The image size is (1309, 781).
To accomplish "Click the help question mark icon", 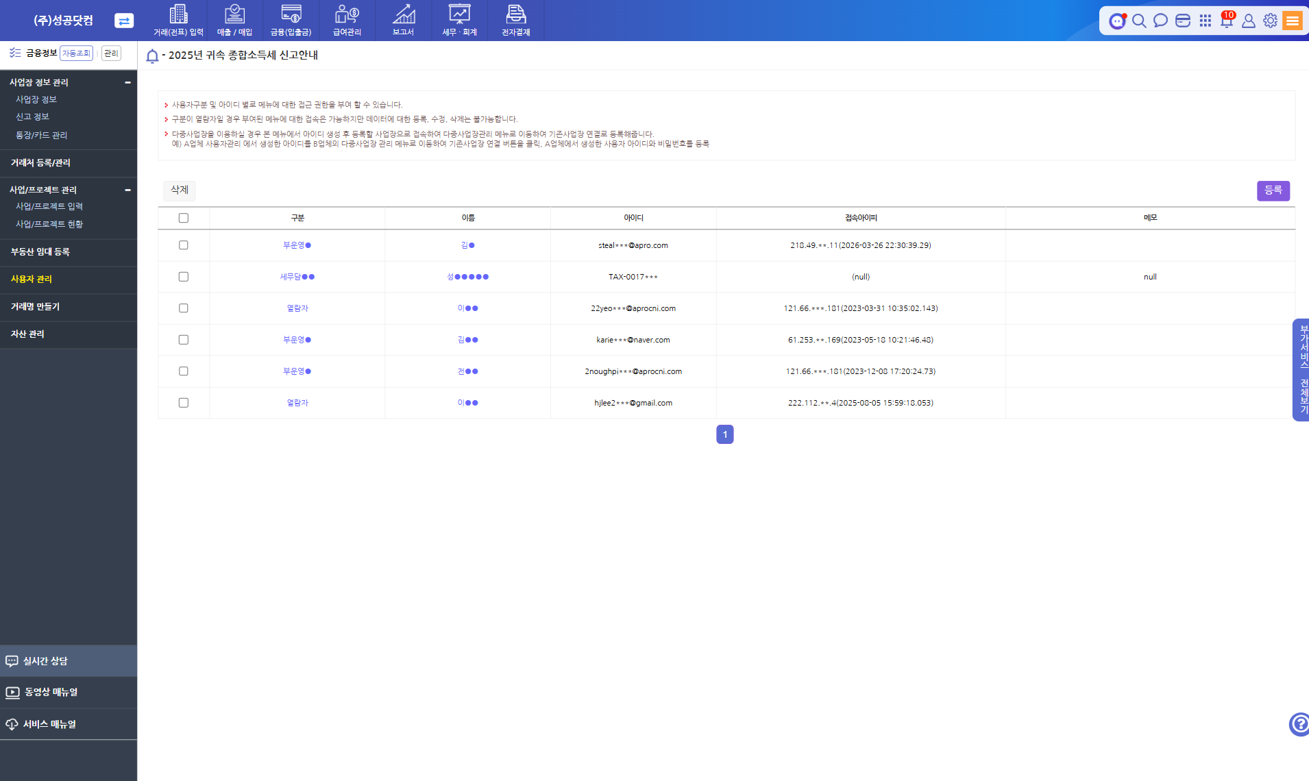I will pos(1299,724).
